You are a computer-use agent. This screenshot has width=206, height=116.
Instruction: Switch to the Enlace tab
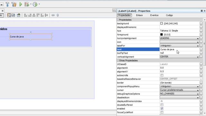[139, 15]
